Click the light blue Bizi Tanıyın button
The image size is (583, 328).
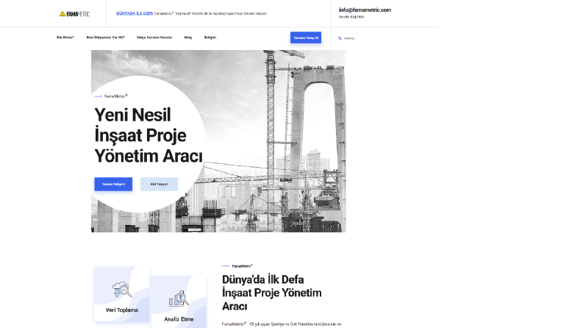pos(159,184)
